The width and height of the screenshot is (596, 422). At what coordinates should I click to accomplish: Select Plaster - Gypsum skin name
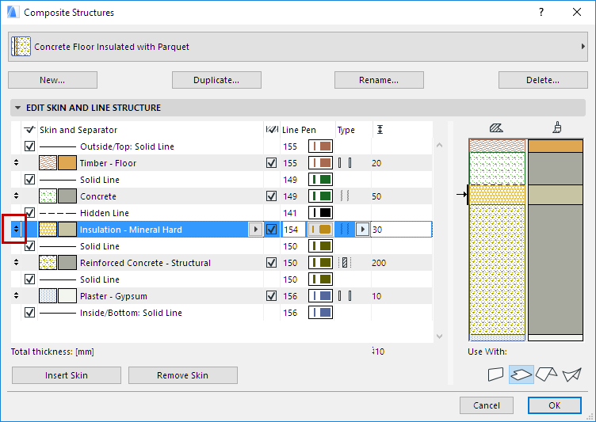point(113,296)
